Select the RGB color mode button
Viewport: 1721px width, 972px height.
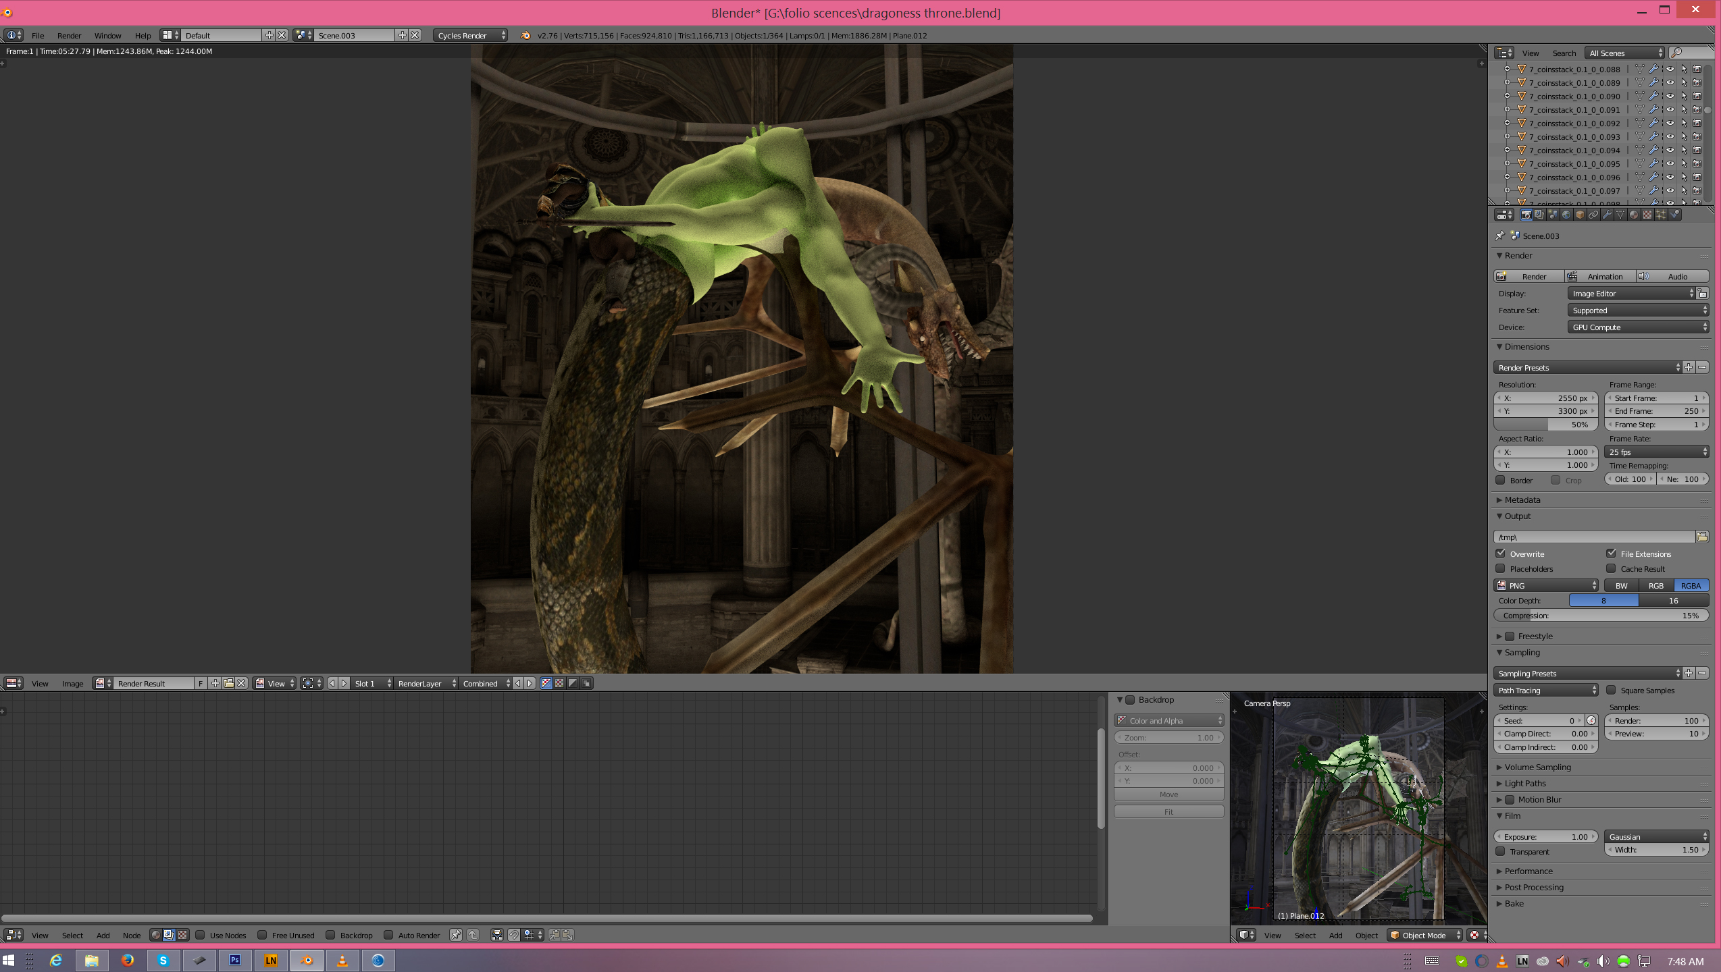click(x=1655, y=585)
